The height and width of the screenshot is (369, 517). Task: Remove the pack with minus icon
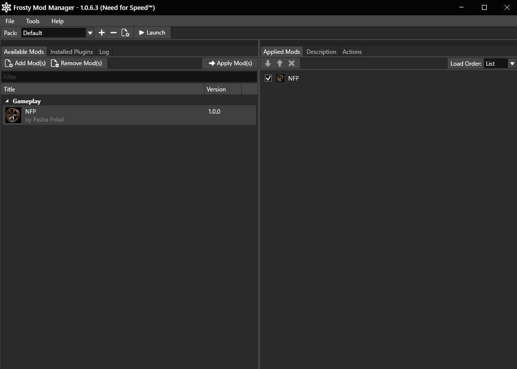tap(113, 33)
